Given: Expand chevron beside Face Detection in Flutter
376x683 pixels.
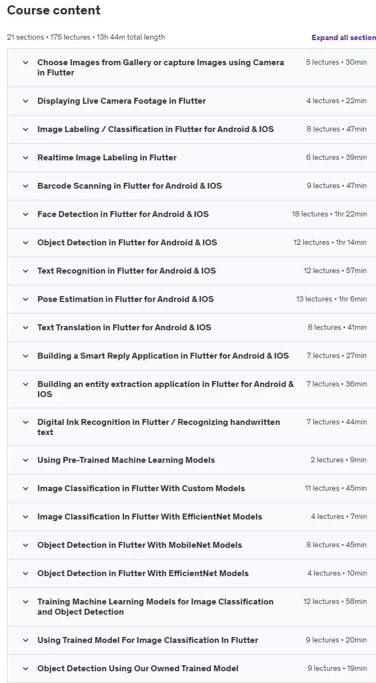Looking at the screenshot, I should [x=25, y=214].
